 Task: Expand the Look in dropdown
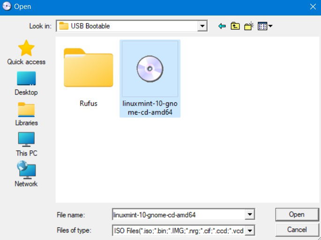[202, 26]
